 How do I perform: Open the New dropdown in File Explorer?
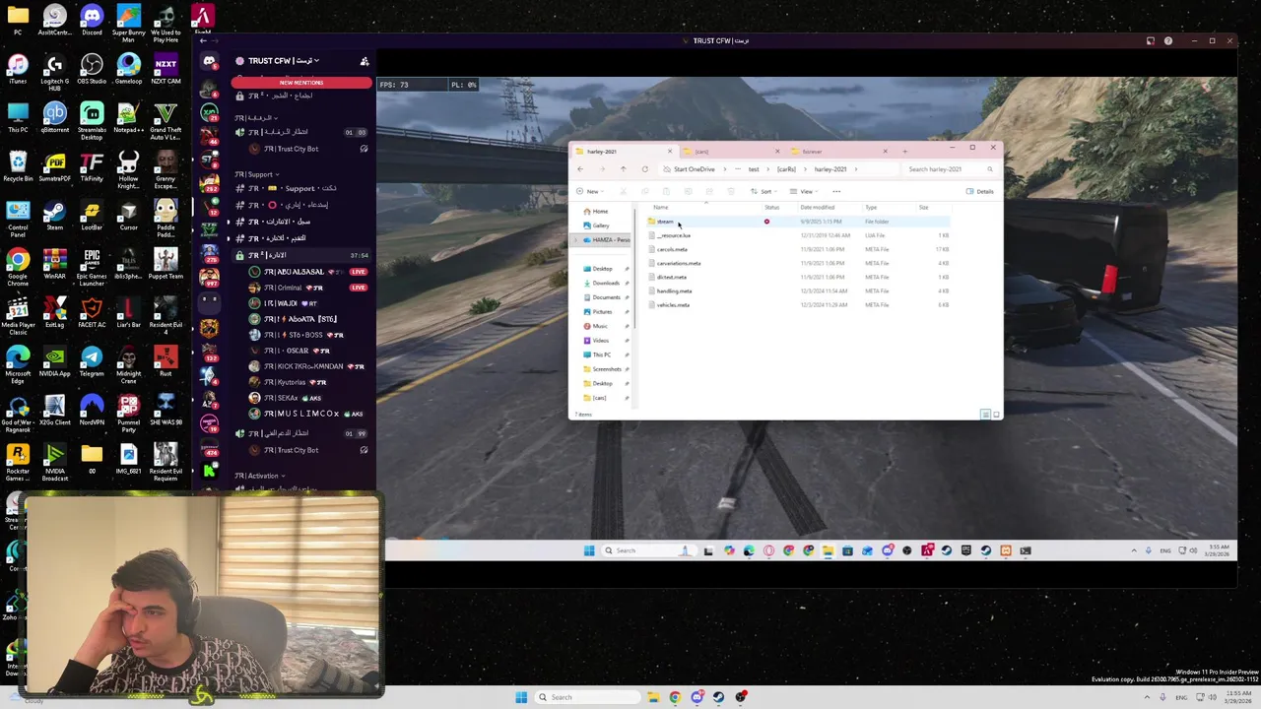point(589,191)
